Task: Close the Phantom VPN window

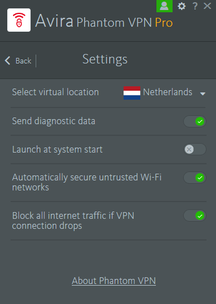Action: click(207, 6)
